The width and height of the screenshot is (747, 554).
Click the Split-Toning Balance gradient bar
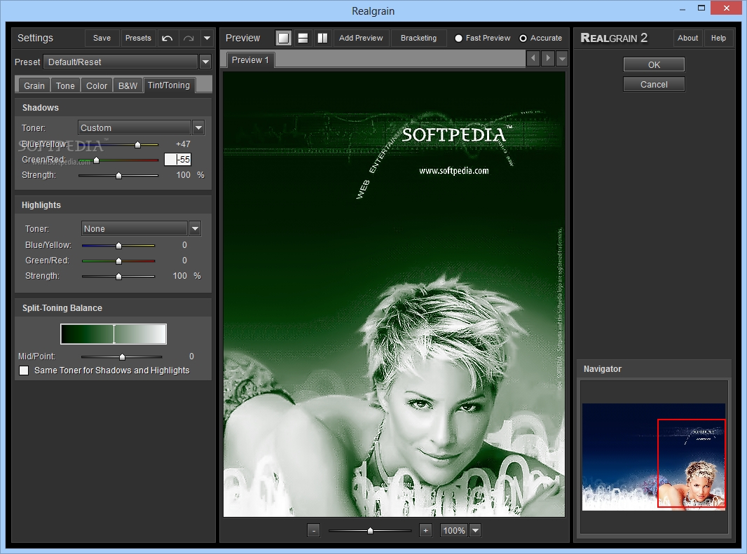(114, 334)
